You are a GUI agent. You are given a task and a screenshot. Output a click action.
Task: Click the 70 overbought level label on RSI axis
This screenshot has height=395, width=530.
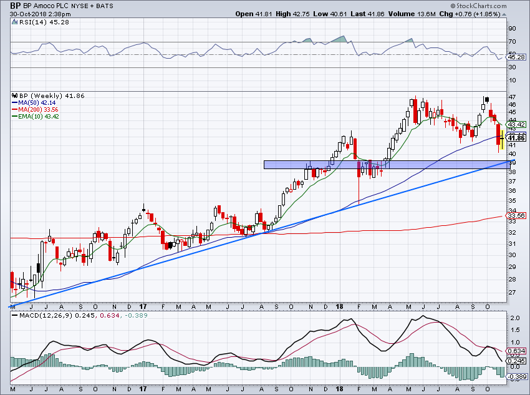513,42
